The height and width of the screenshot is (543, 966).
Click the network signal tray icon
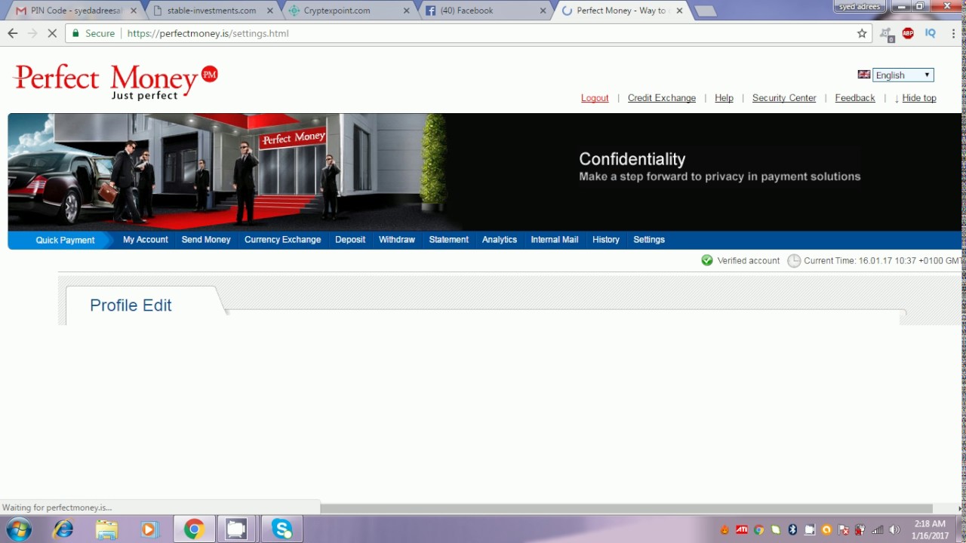click(877, 530)
